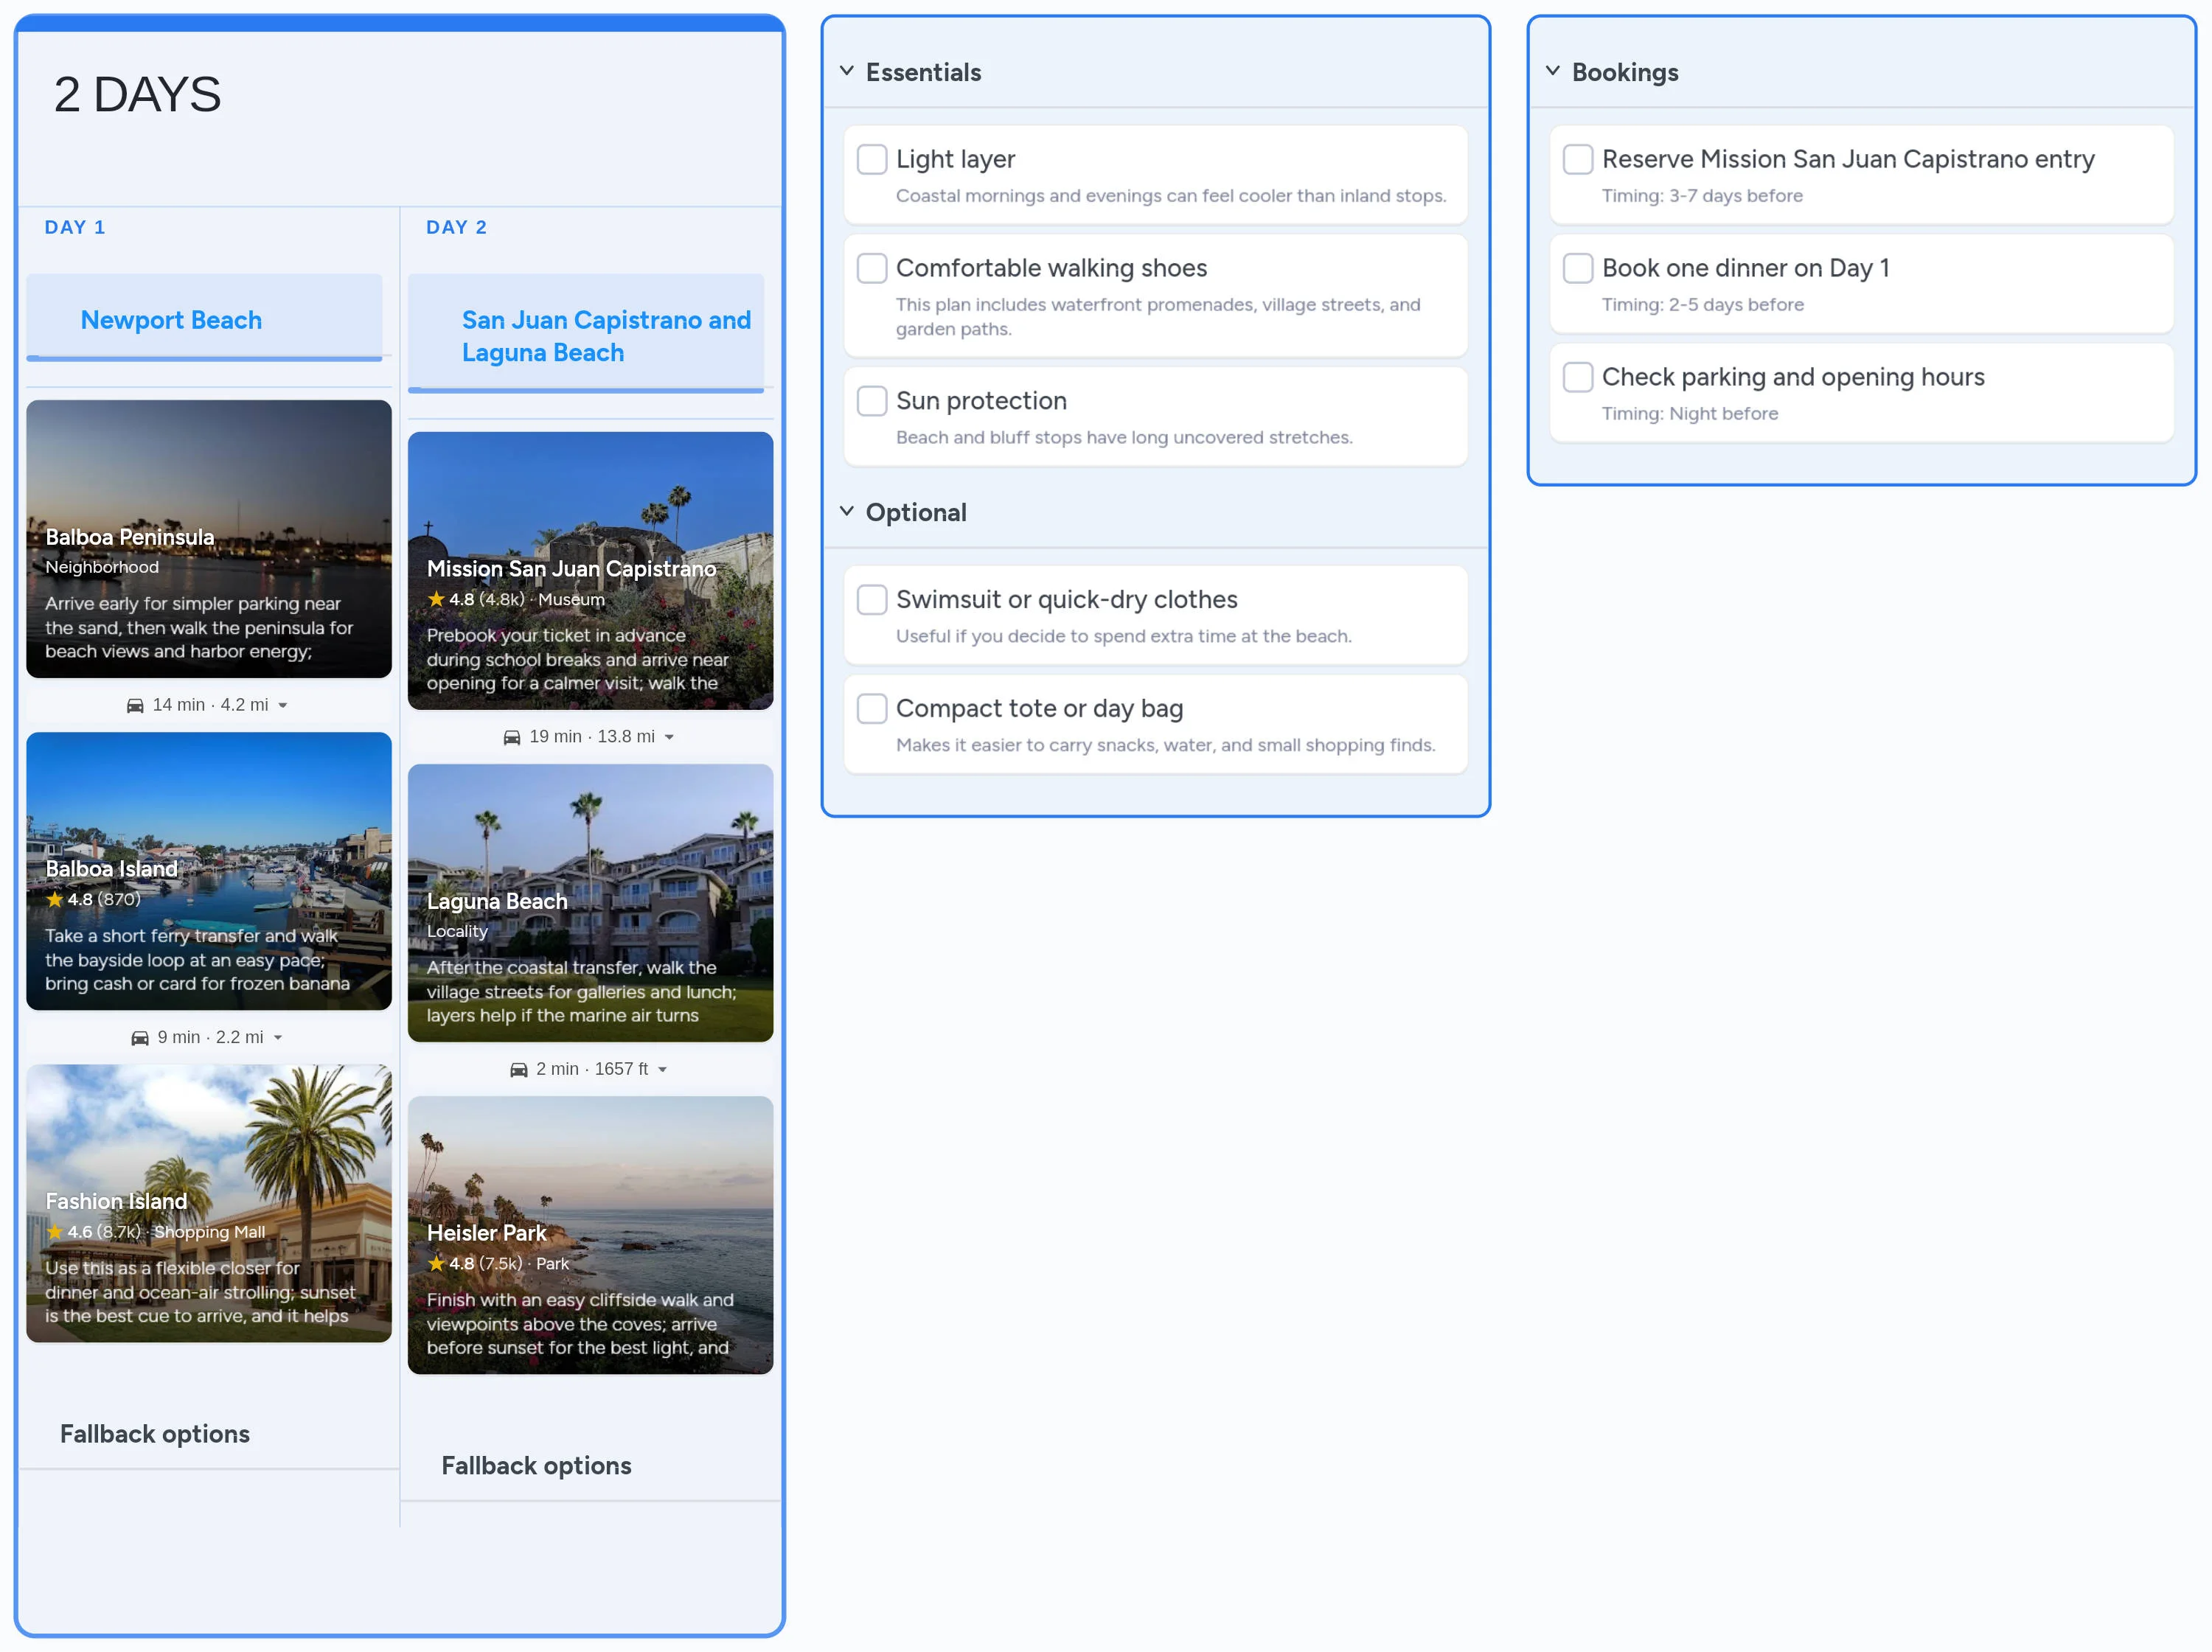Click the Balboa Peninsula photo card
Screen dimensions: 2212x1652
208,541
